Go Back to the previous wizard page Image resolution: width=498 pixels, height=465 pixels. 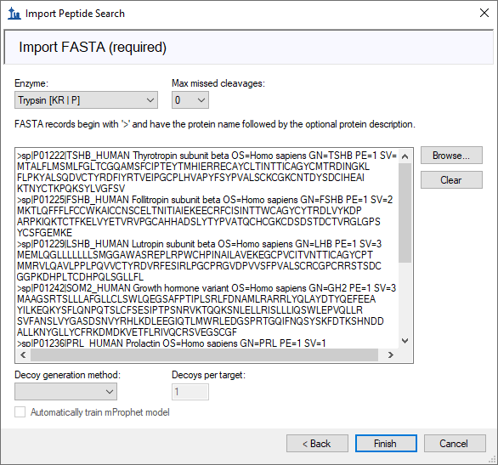click(317, 443)
